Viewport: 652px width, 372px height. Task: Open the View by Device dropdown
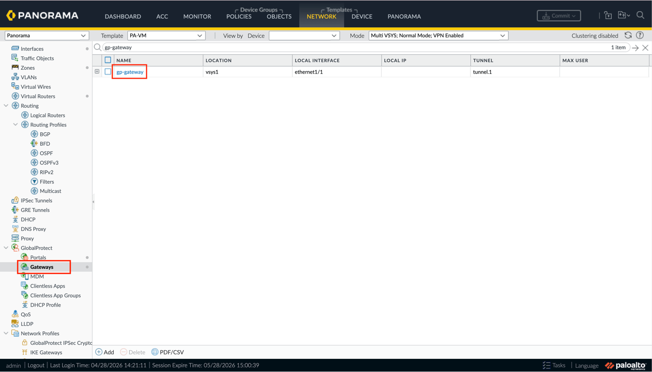304,35
